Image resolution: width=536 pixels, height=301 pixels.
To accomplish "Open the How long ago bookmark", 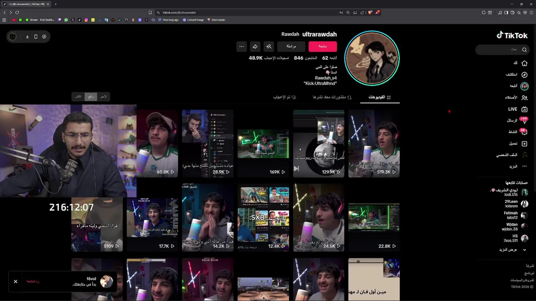I will pos(168,20).
